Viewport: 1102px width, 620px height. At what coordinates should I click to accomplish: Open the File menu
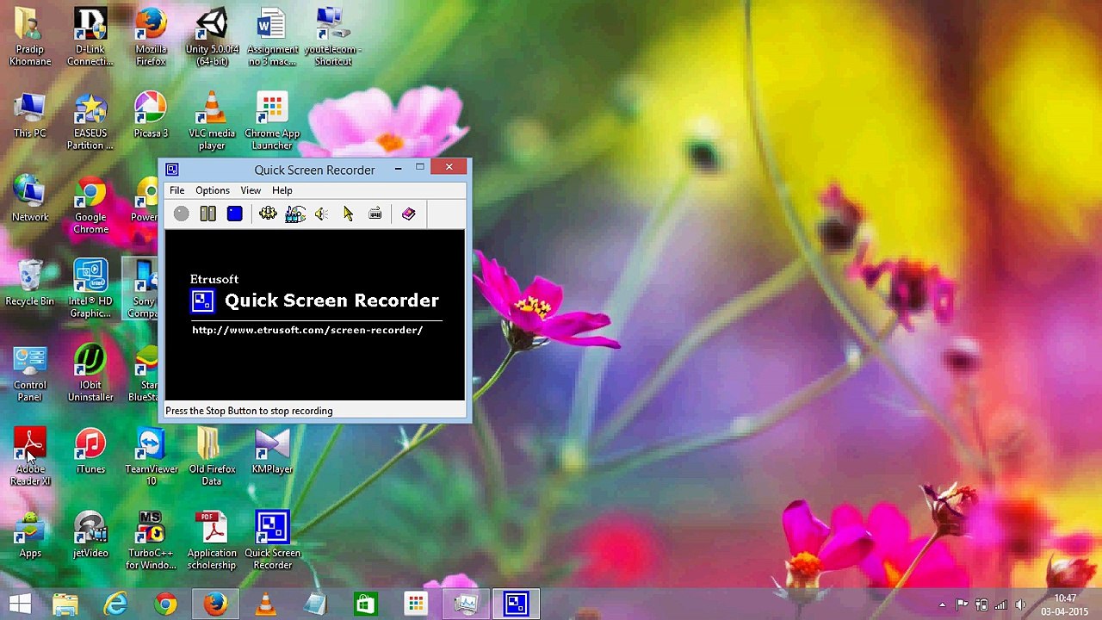(x=176, y=190)
